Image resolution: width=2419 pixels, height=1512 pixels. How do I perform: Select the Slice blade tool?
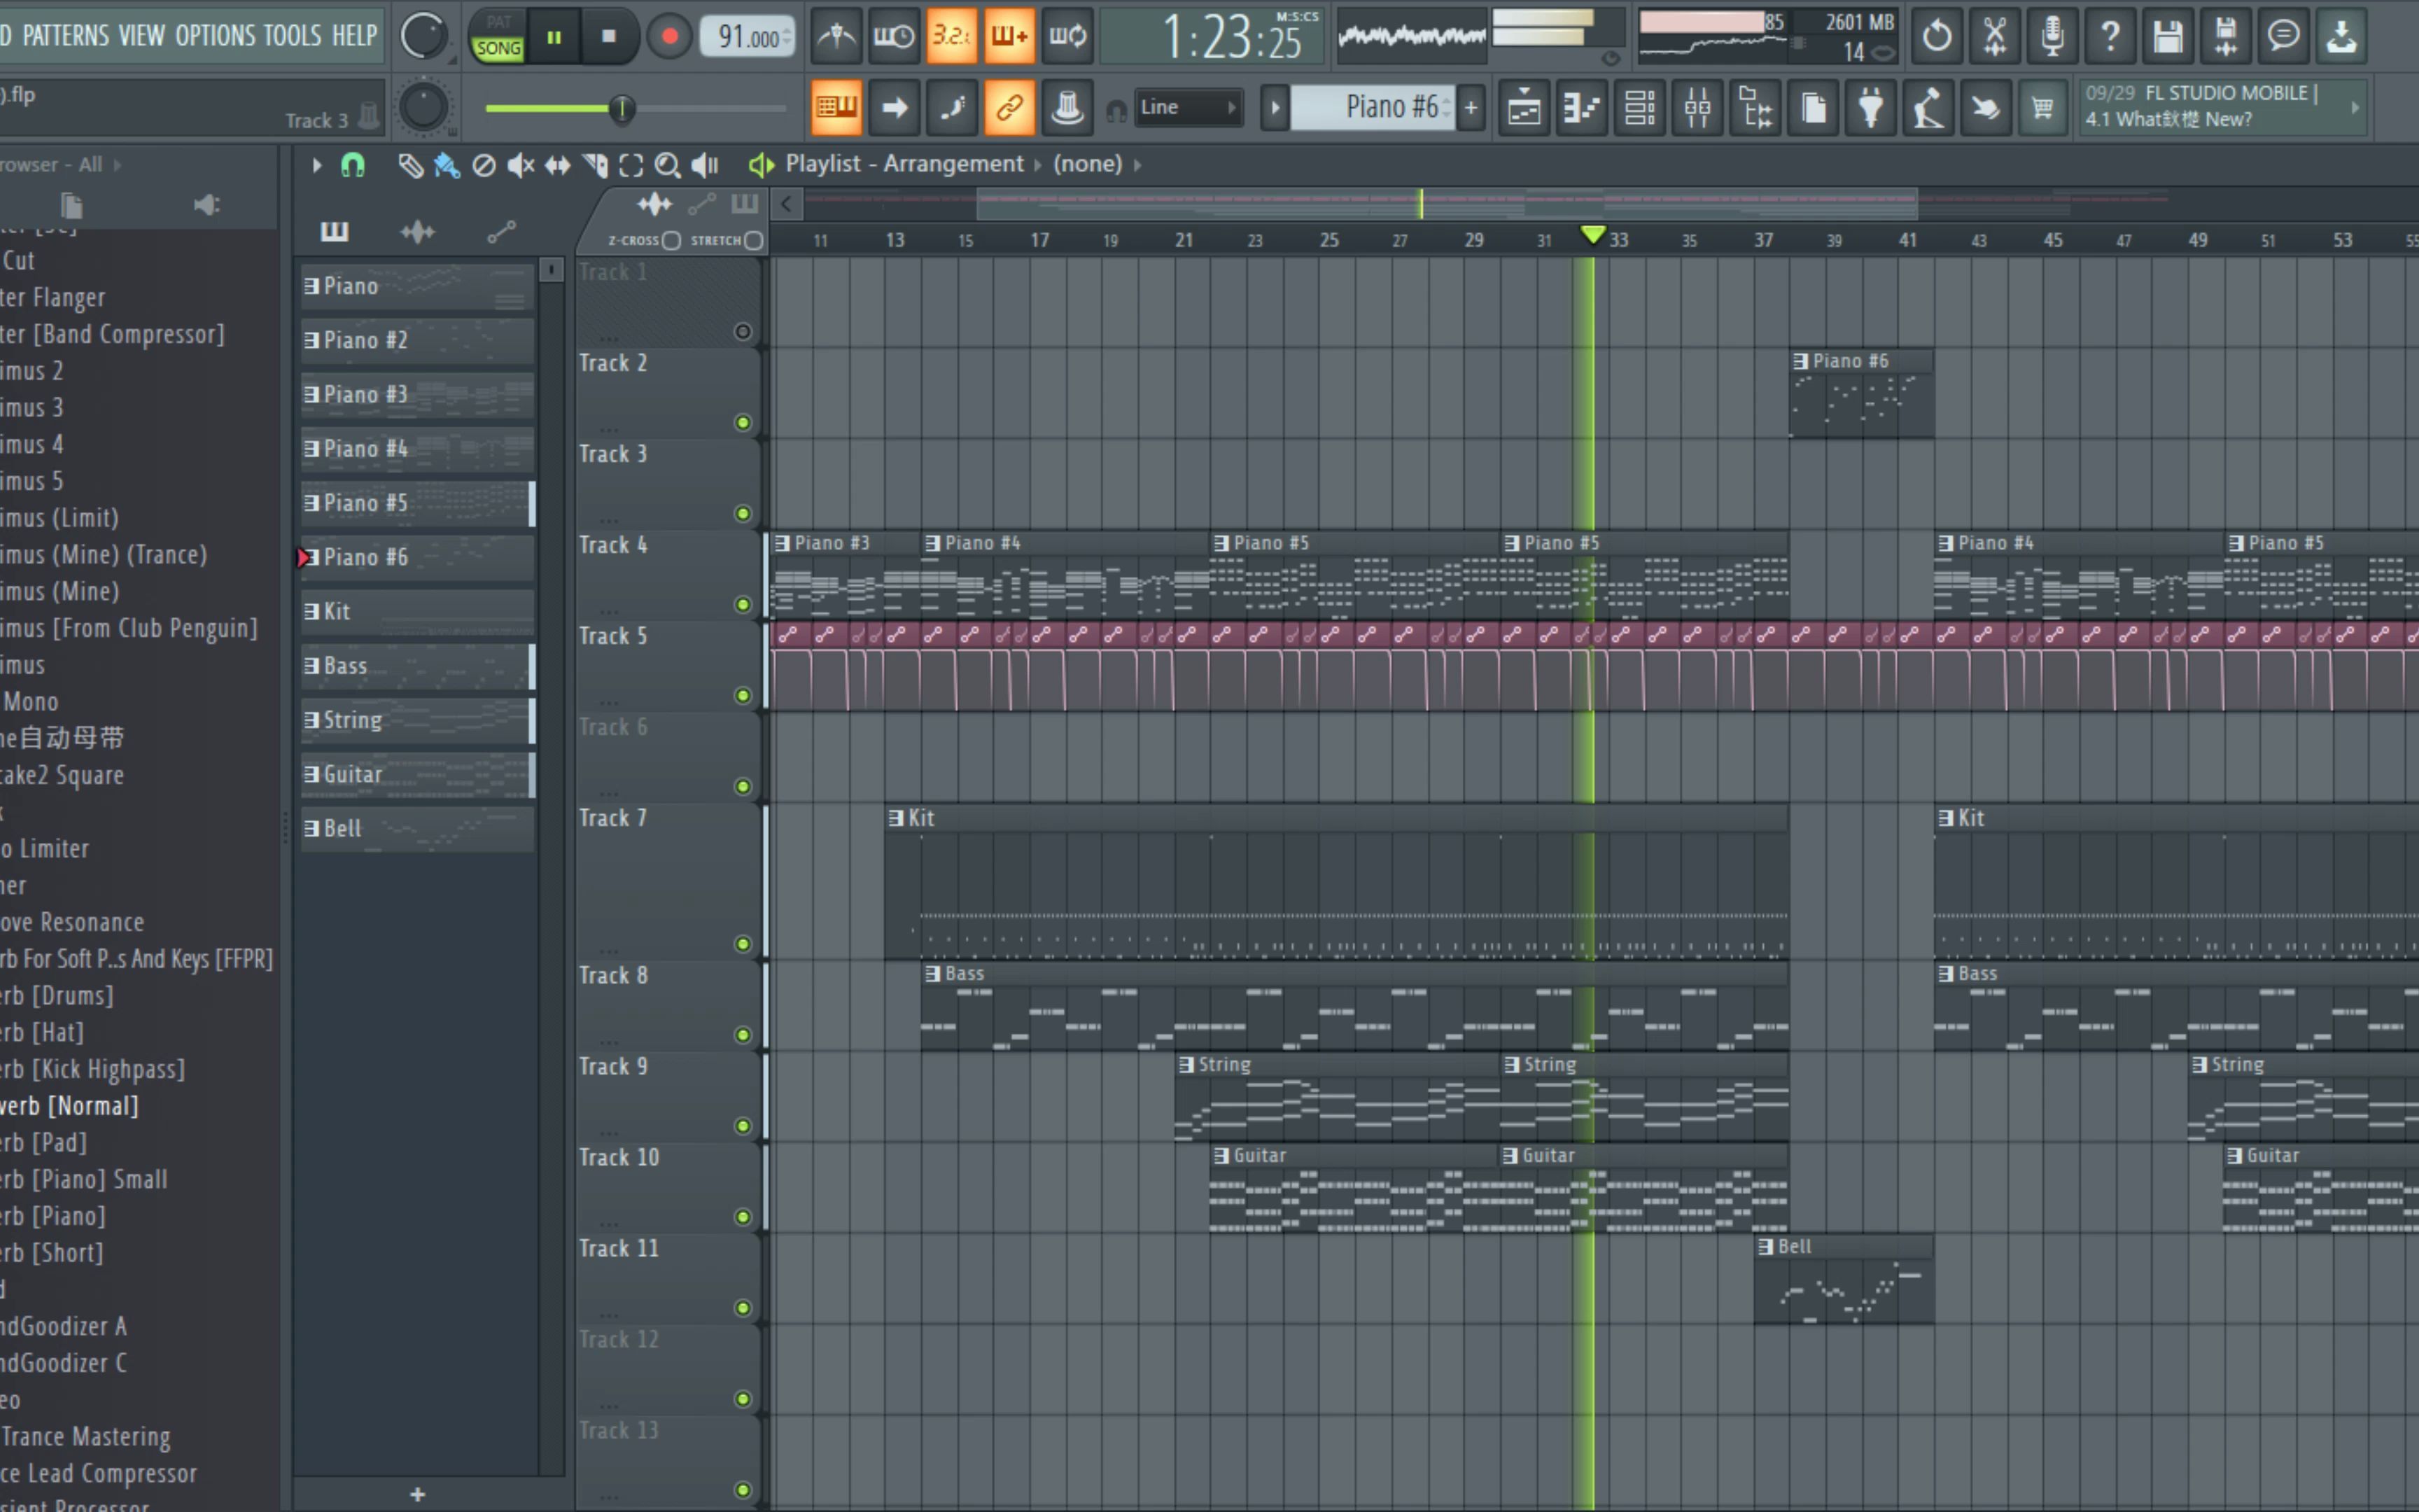pos(596,165)
